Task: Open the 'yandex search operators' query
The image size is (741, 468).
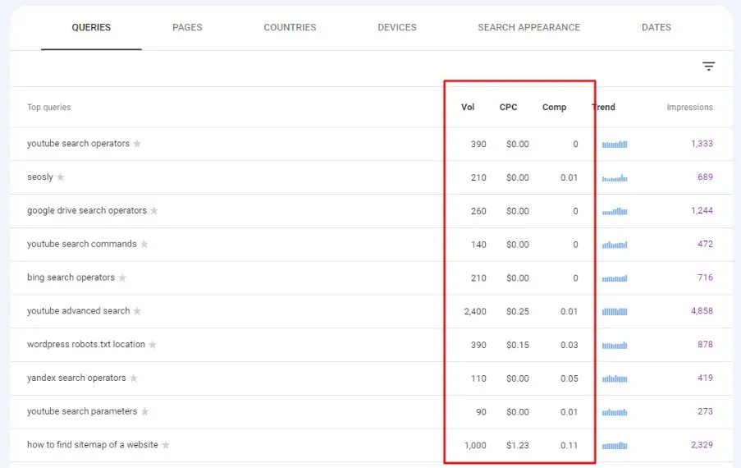Action: 76,379
